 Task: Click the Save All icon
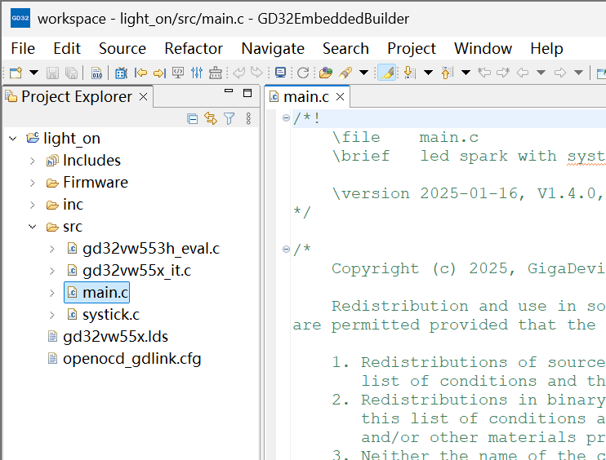pos(71,73)
